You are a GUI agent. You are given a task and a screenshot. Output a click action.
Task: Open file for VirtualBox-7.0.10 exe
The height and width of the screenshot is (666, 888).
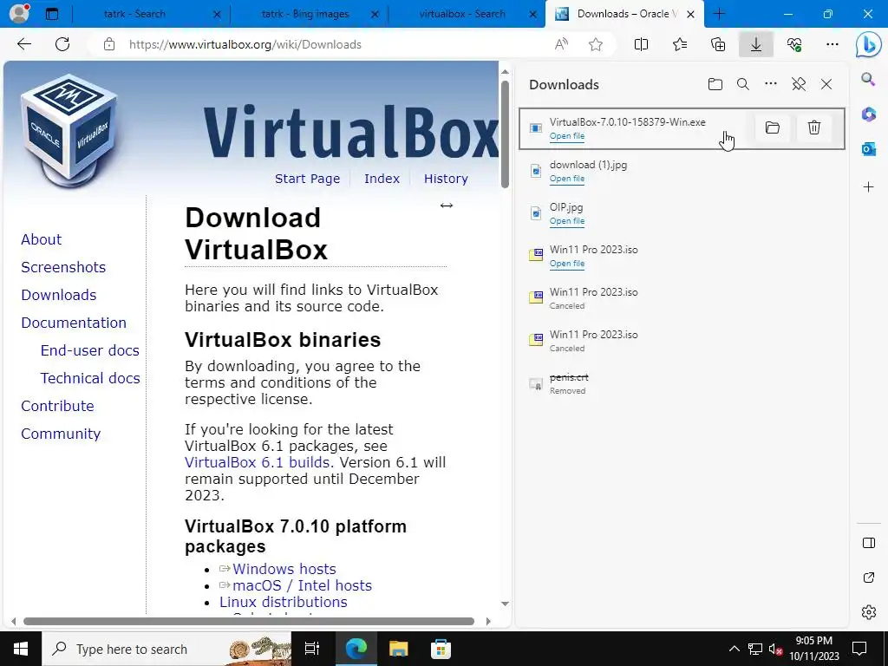pos(567,136)
